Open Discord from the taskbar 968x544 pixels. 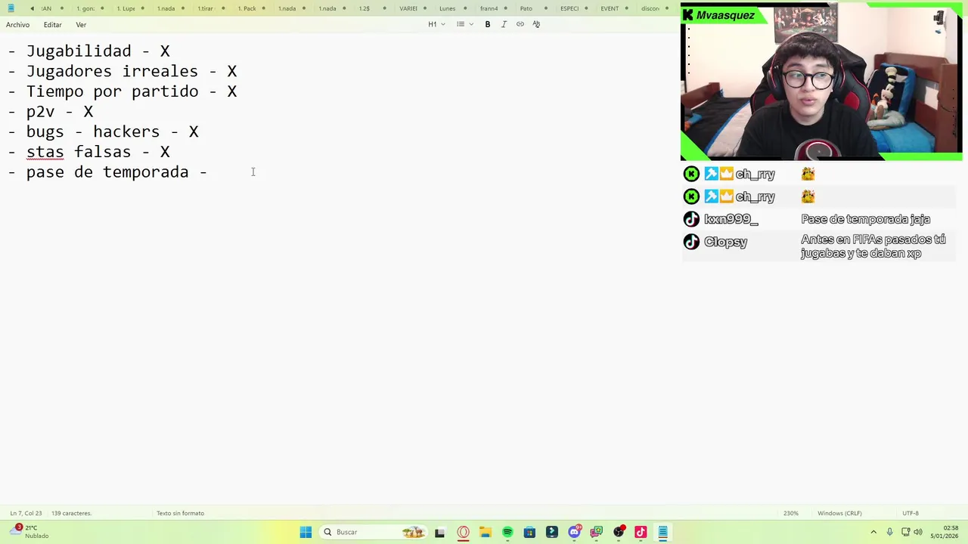574,532
